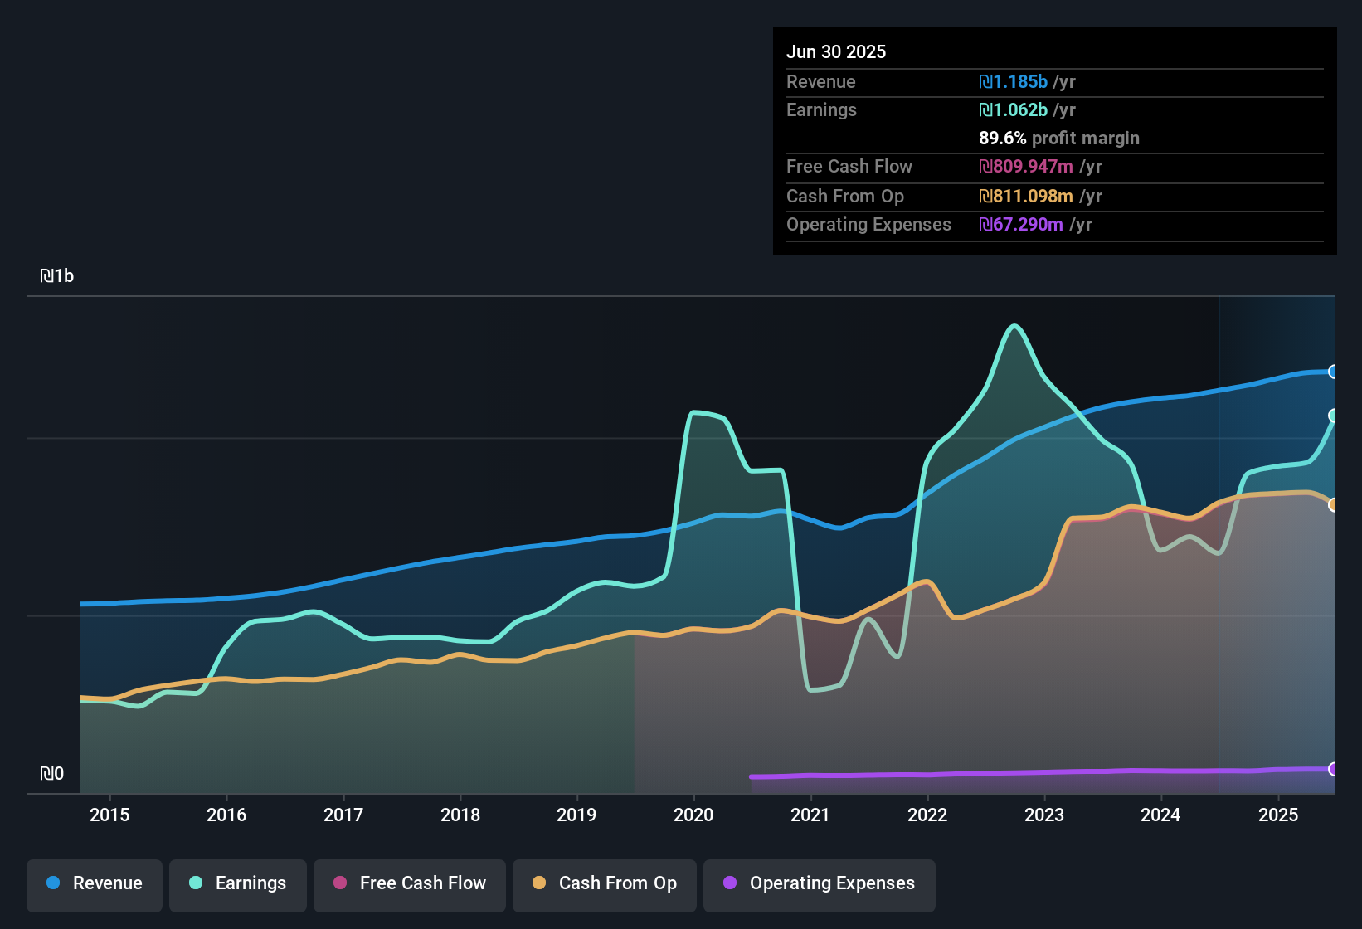The width and height of the screenshot is (1362, 929).
Task: Click the 2020 label on the time axis
Action: click(693, 815)
